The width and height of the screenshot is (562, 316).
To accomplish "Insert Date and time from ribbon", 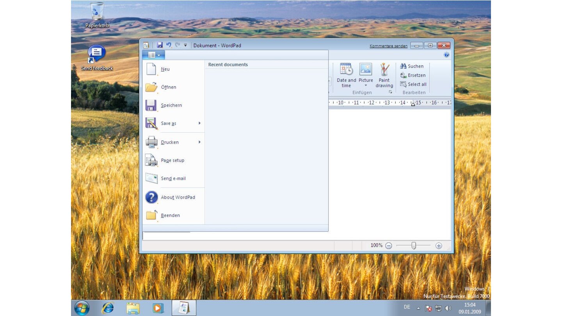I will (x=346, y=75).
